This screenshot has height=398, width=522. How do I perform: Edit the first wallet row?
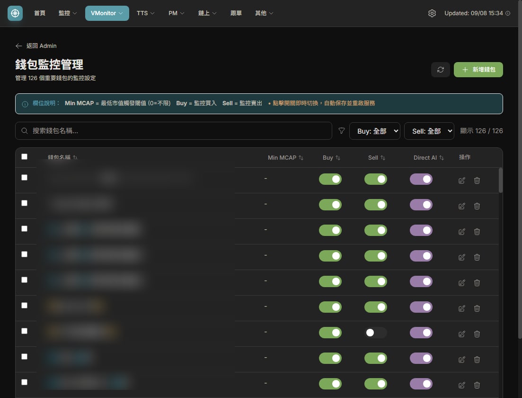(462, 181)
